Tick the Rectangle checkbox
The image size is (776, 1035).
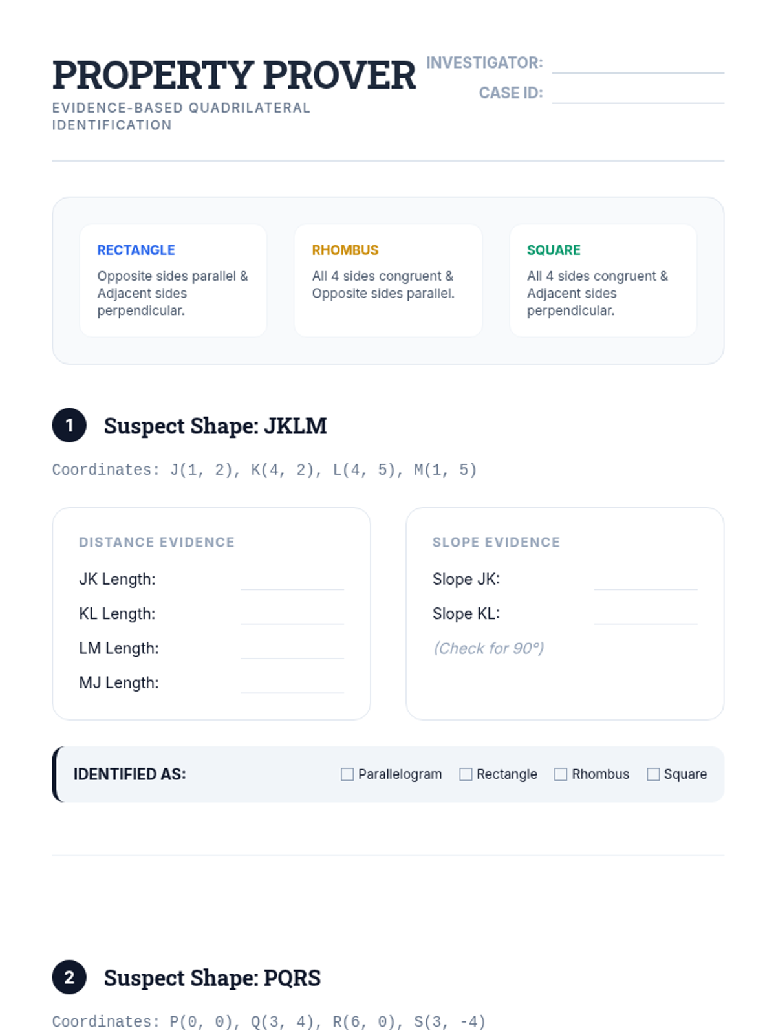click(x=466, y=774)
